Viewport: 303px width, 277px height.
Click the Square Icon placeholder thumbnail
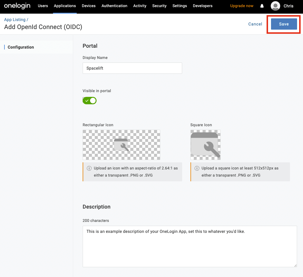point(205,145)
